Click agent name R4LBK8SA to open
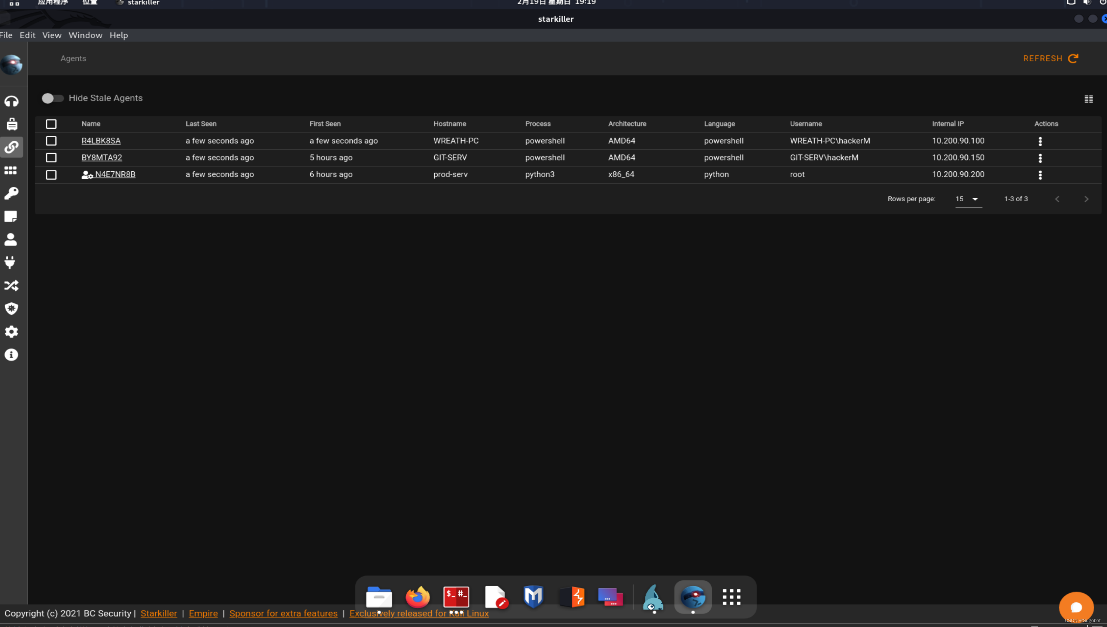 100,141
